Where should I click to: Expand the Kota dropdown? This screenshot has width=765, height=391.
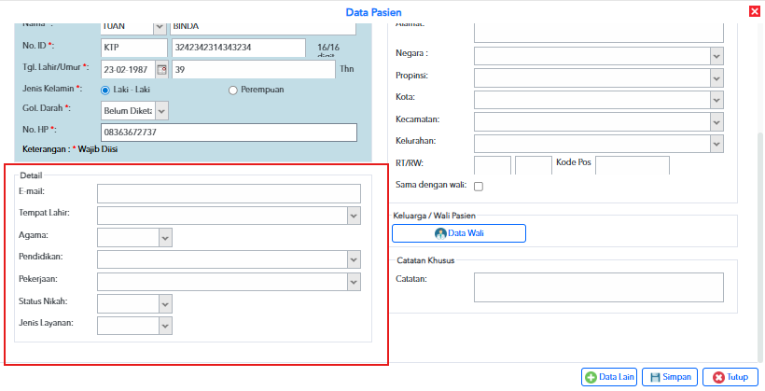pyautogui.click(x=716, y=100)
